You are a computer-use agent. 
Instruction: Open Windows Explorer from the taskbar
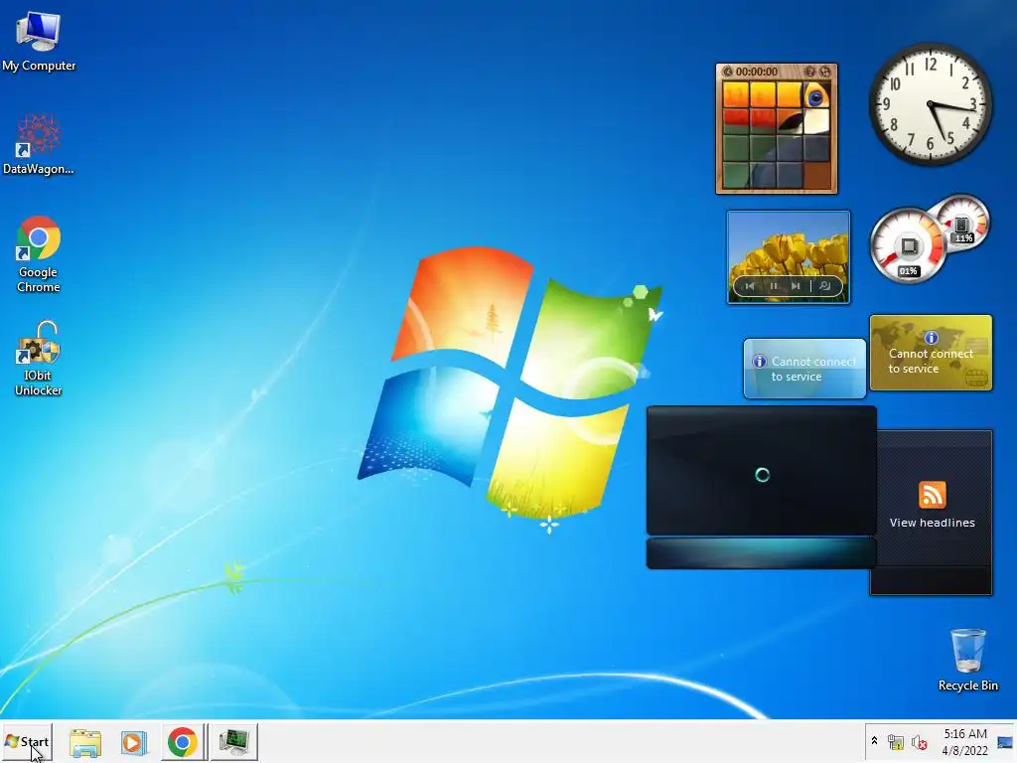point(85,742)
